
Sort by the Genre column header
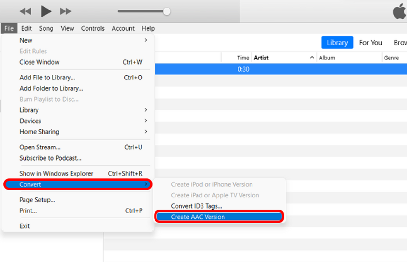point(395,58)
